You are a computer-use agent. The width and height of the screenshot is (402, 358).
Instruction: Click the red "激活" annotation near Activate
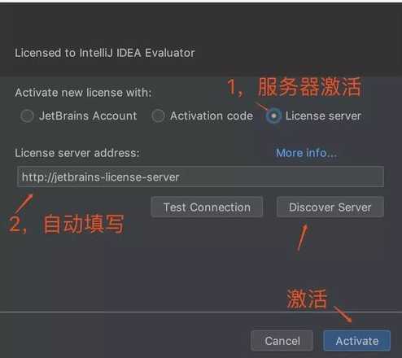click(x=307, y=299)
